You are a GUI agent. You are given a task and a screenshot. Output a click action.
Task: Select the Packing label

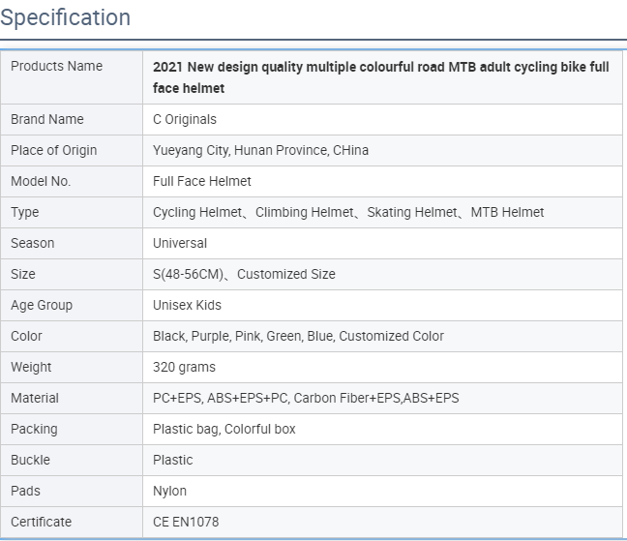[x=34, y=429]
